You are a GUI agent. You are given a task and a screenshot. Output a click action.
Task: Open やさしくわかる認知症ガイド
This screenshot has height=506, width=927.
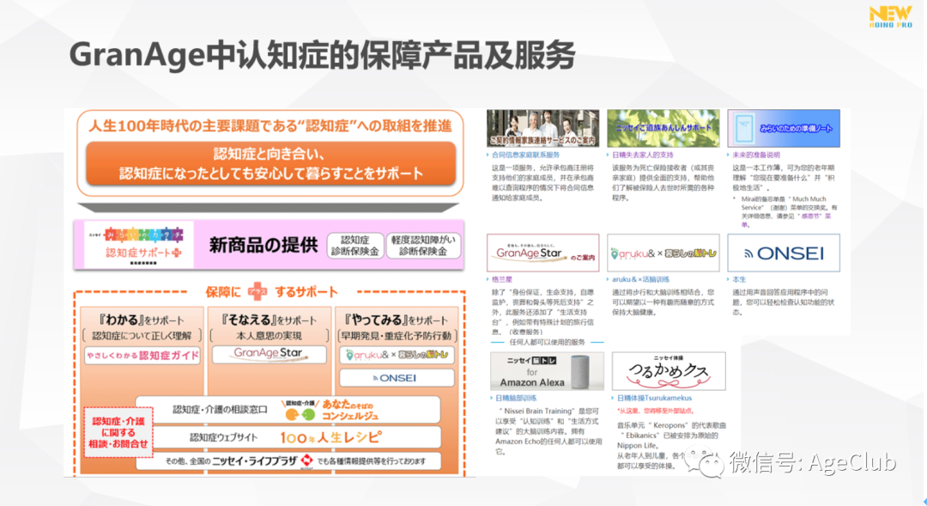coord(142,355)
